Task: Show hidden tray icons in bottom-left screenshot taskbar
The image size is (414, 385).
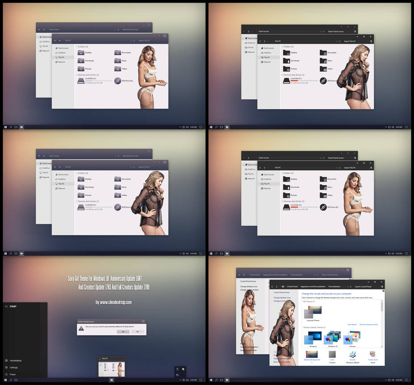Action: click(180, 380)
